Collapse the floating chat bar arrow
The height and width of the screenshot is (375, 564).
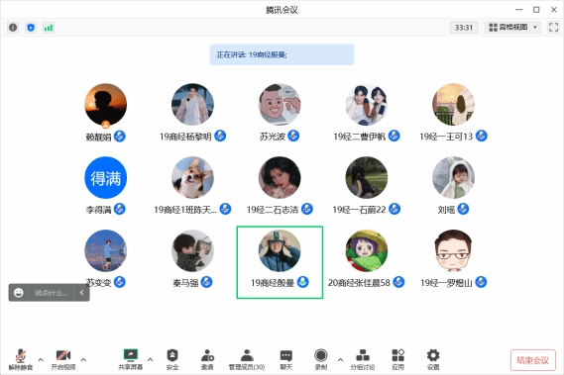(82, 293)
